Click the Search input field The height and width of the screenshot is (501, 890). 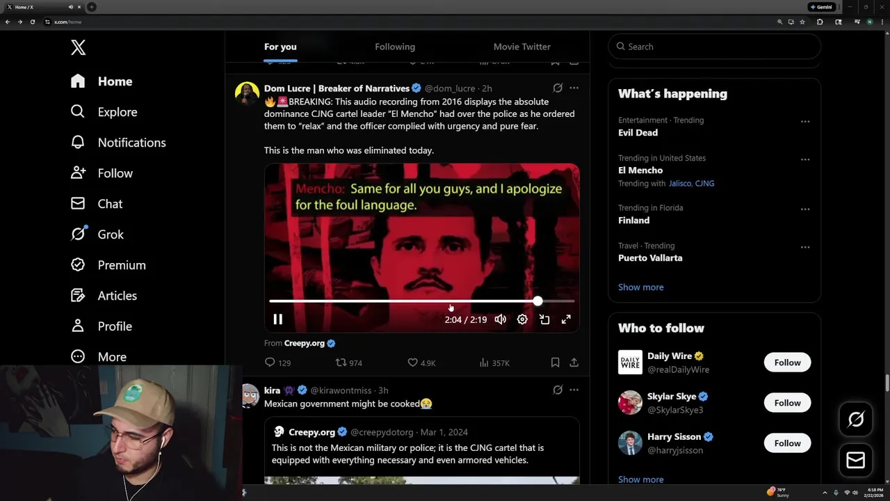(x=715, y=47)
